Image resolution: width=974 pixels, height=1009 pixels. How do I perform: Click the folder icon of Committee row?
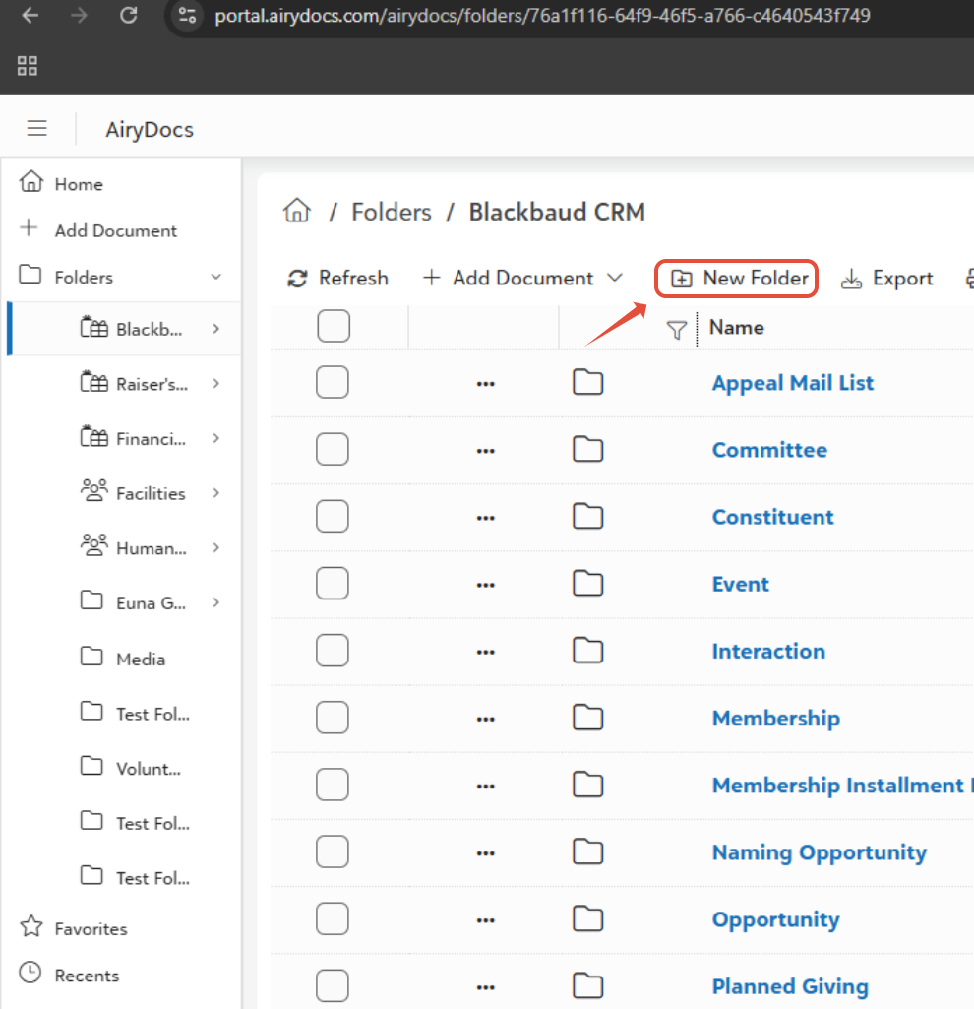587,449
